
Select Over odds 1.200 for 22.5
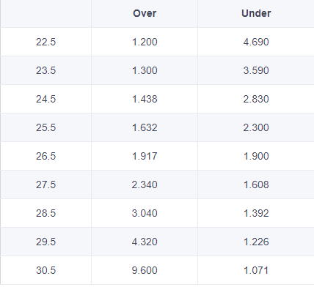145,42
